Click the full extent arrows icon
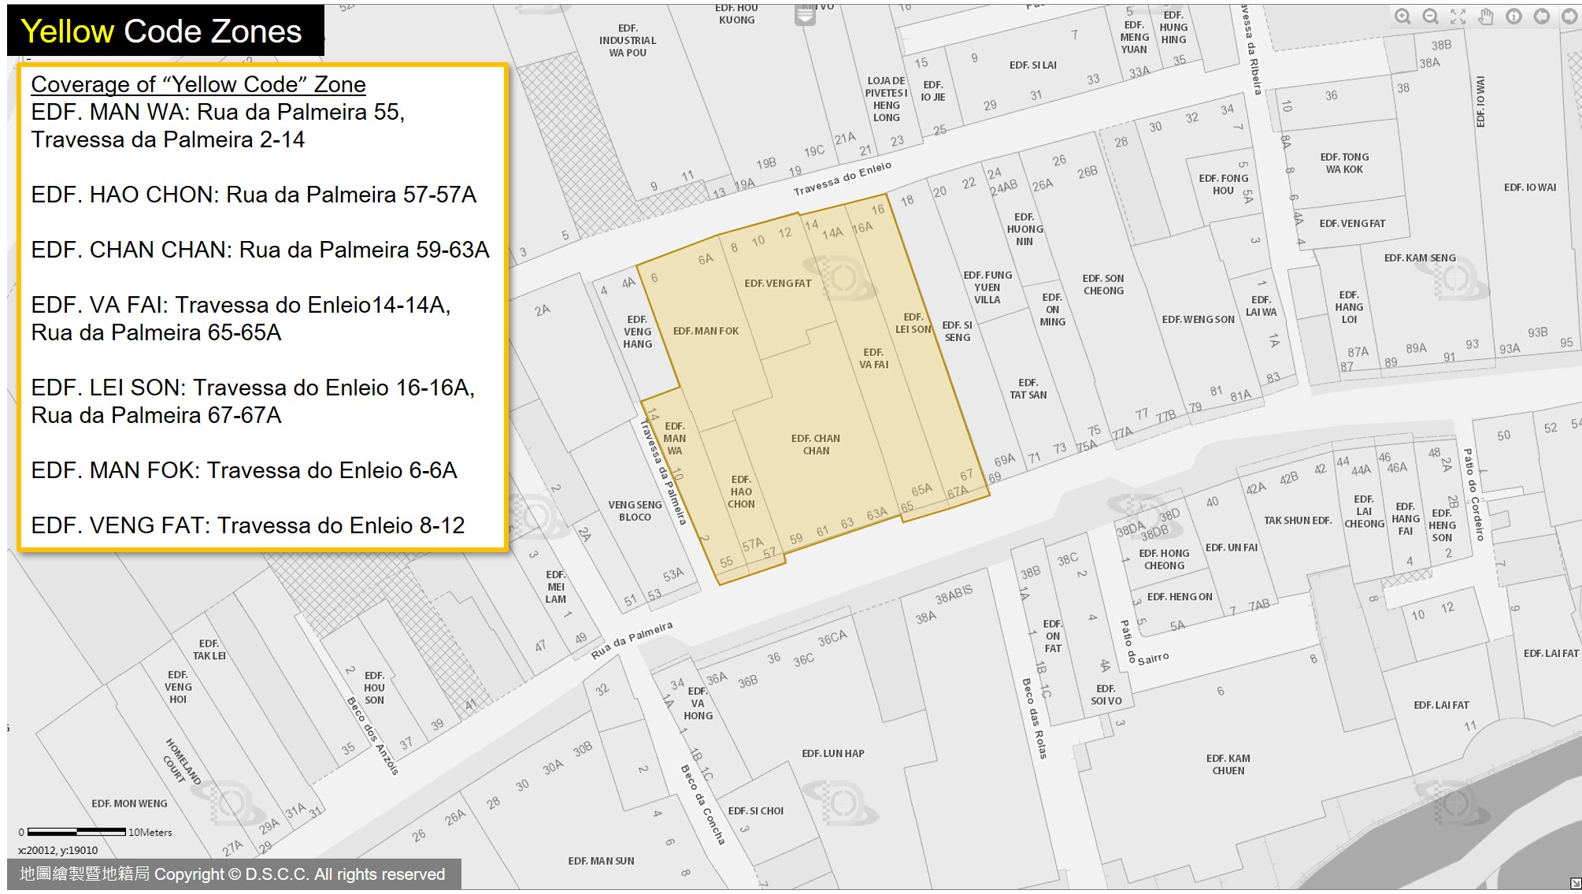The height and width of the screenshot is (894, 1582). click(x=1458, y=17)
